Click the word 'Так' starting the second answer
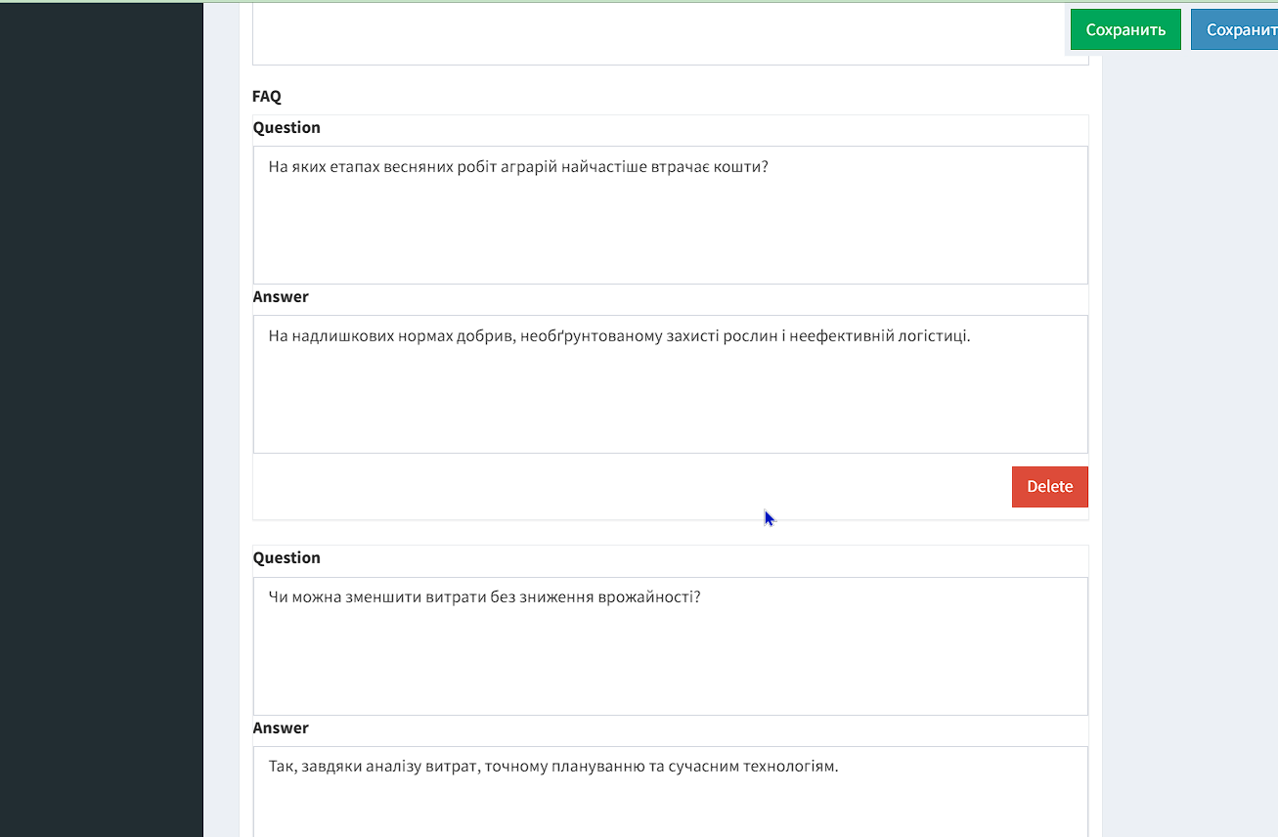 tap(280, 767)
